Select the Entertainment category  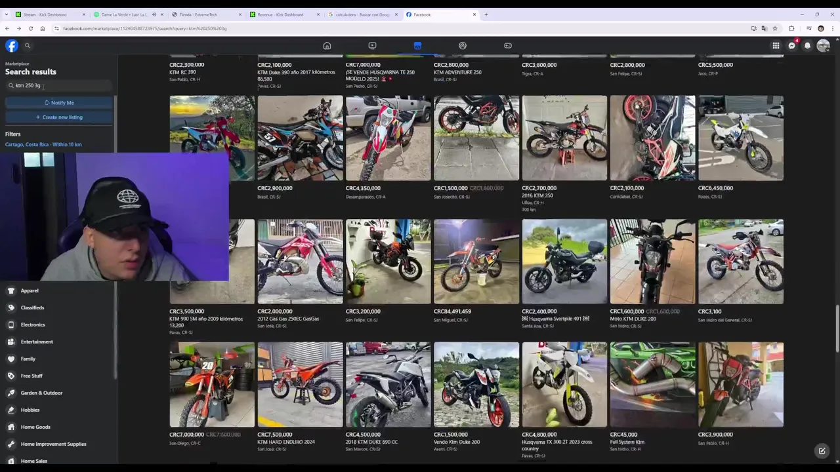pos(37,342)
